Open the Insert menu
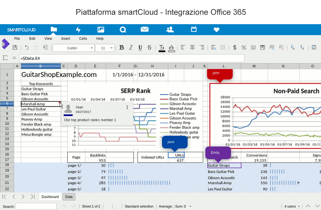The width and height of the screenshot is (321, 210). coord(66,39)
